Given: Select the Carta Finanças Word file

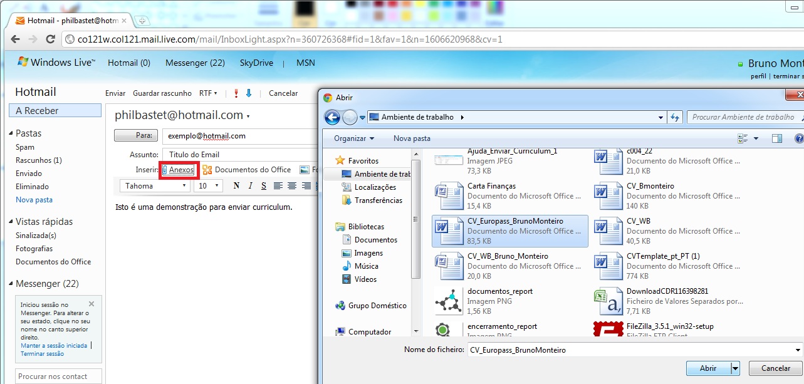Looking at the screenshot, I should 509,196.
